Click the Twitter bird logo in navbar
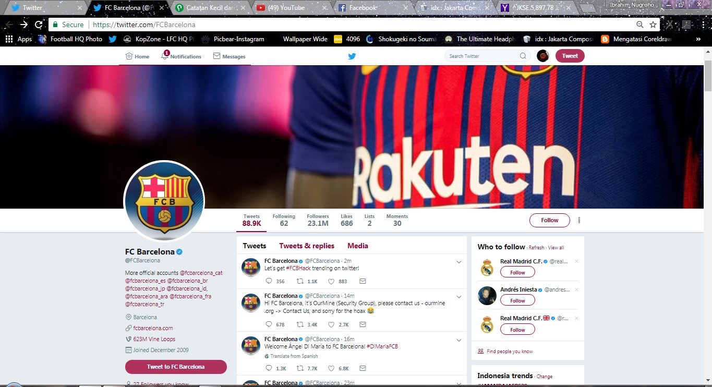Image resolution: width=712 pixels, height=387 pixels. [x=352, y=56]
